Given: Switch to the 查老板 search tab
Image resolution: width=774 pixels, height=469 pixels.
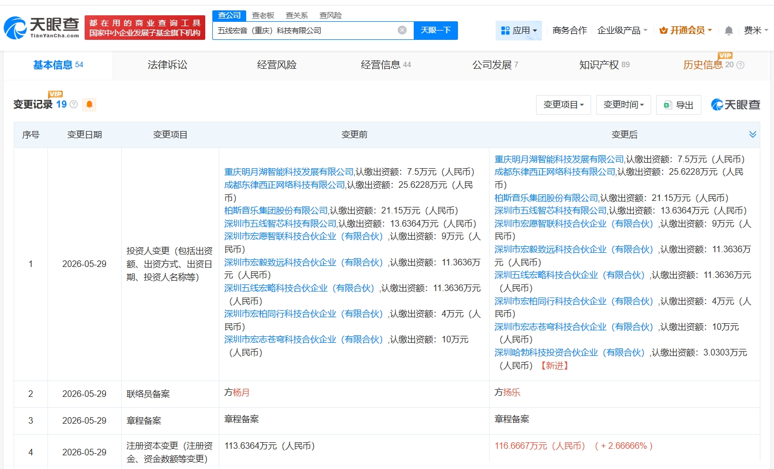Looking at the screenshot, I should tap(263, 15).
